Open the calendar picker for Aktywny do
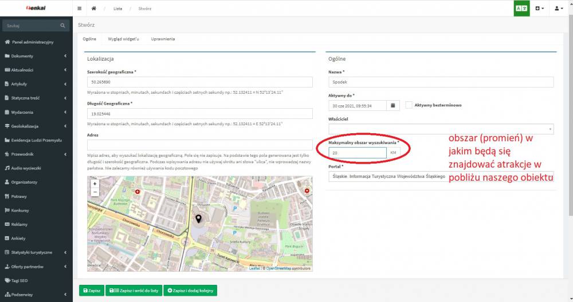The height and width of the screenshot is (302, 573). 393,105
